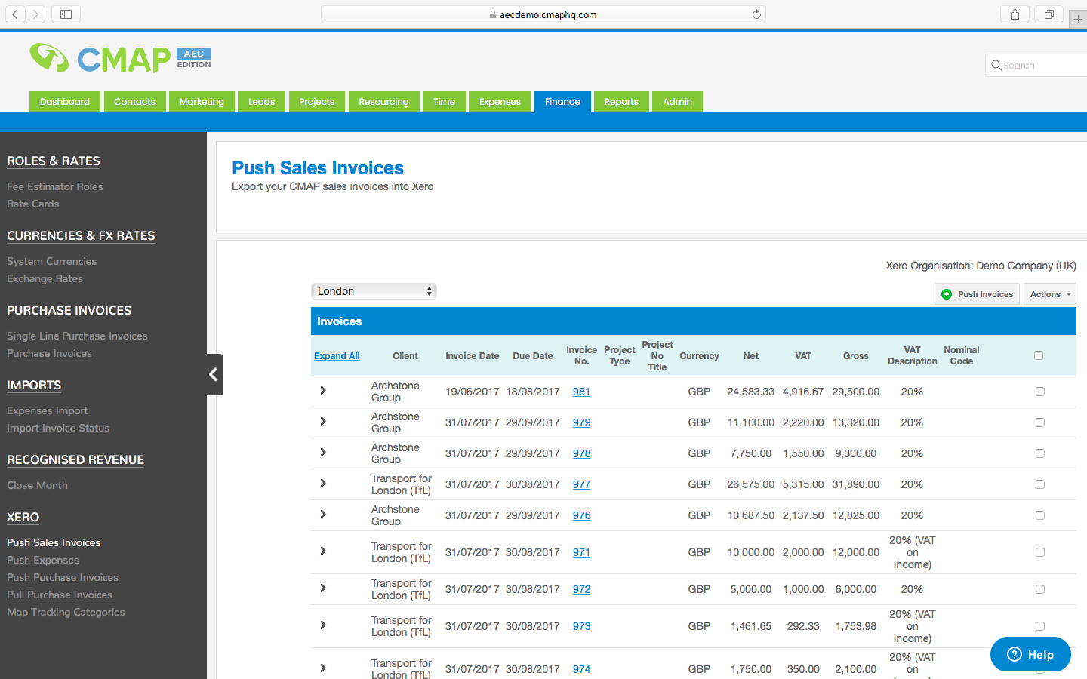Open the browser share icon
This screenshot has height=679, width=1087.
pos(1015,14)
